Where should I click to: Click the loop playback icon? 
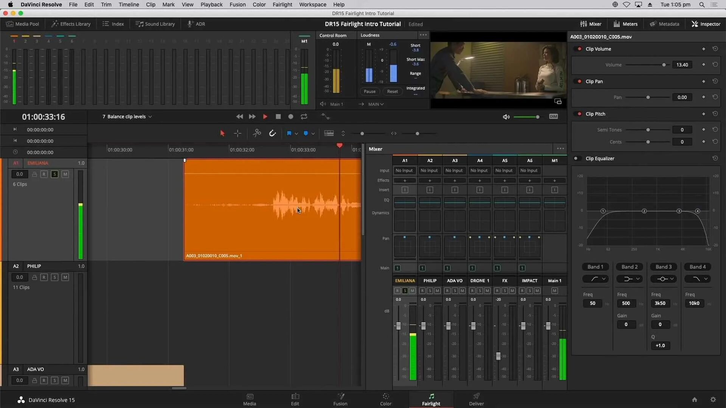(304, 117)
